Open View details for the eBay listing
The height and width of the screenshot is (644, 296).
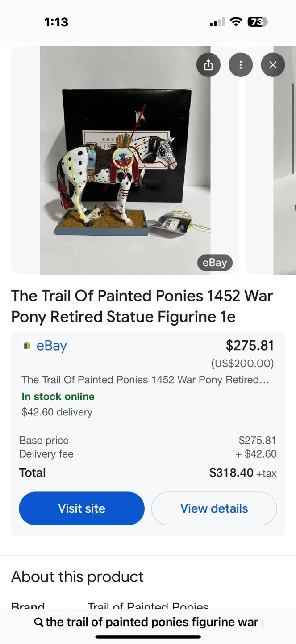coord(214,508)
